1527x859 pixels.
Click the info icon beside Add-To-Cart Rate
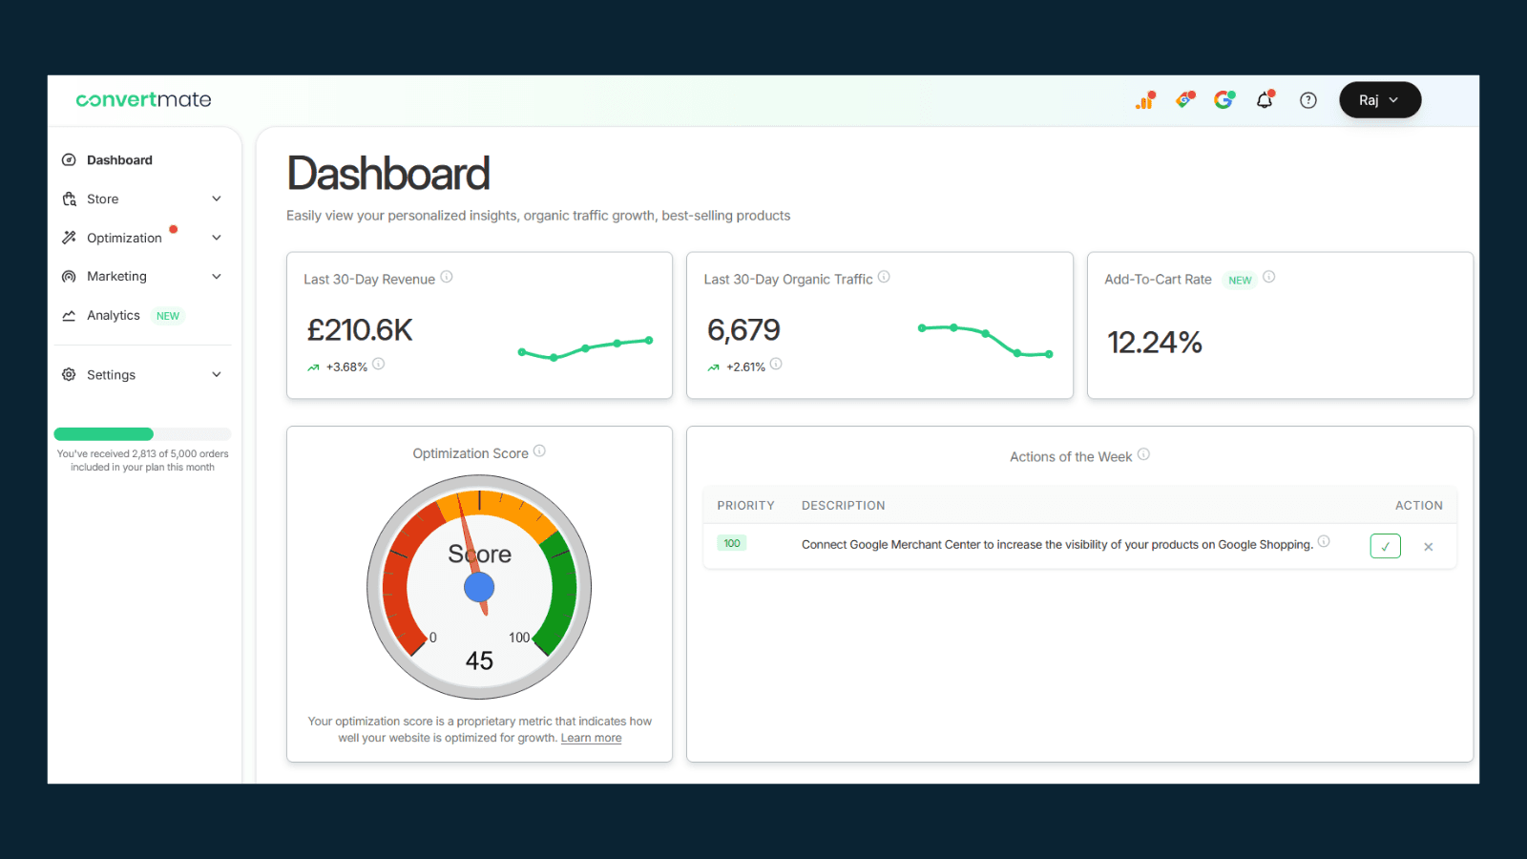tap(1268, 277)
